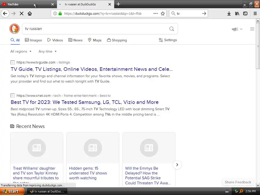The height and width of the screenshot is (195, 260).
Task: Click the Firefox address bar URL
Action: click(103, 14)
